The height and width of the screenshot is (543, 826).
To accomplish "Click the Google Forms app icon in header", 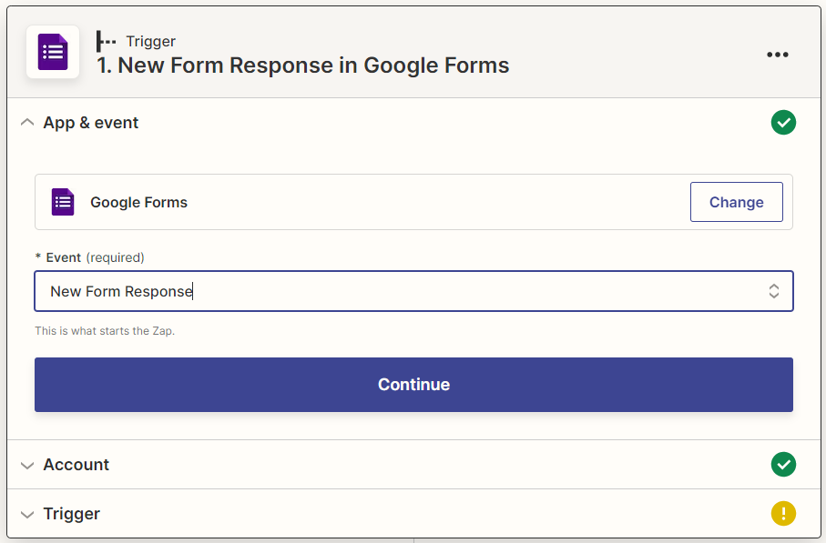I will tap(53, 52).
